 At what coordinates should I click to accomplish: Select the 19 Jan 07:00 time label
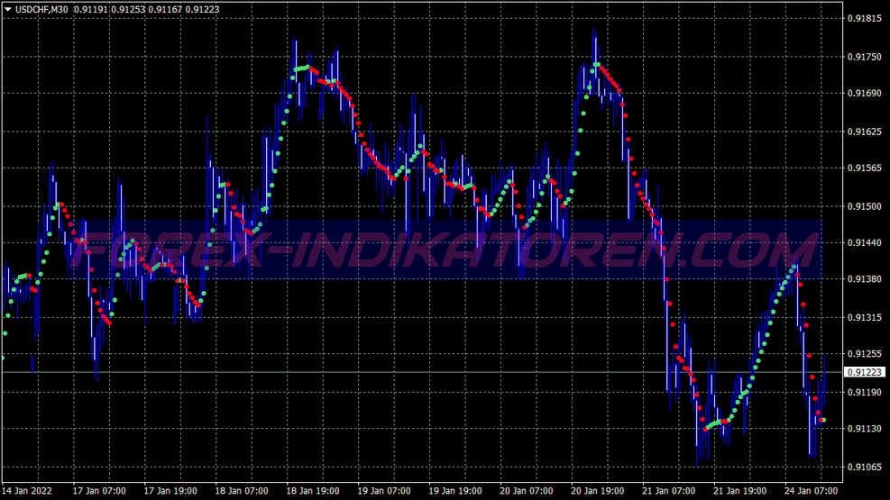[384, 491]
